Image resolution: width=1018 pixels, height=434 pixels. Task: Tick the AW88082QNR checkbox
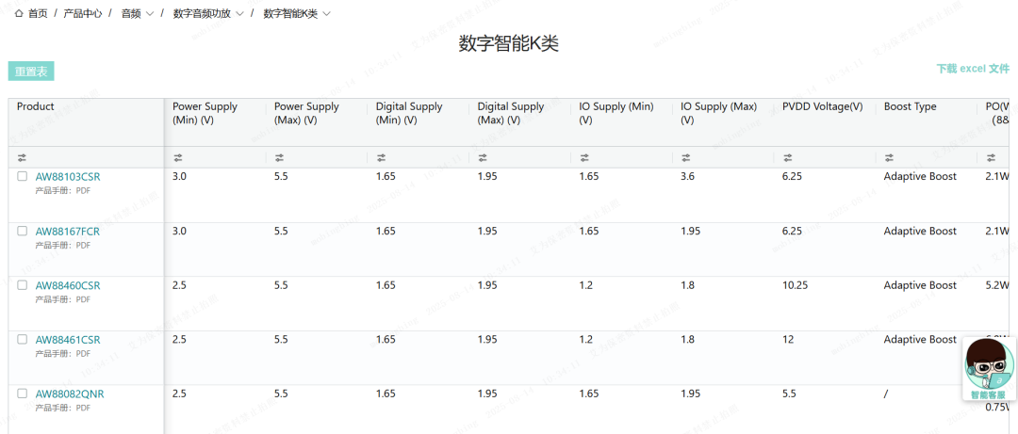(x=23, y=394)
